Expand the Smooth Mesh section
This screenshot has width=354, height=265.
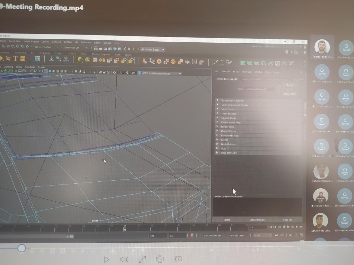(x=228, y=118)
